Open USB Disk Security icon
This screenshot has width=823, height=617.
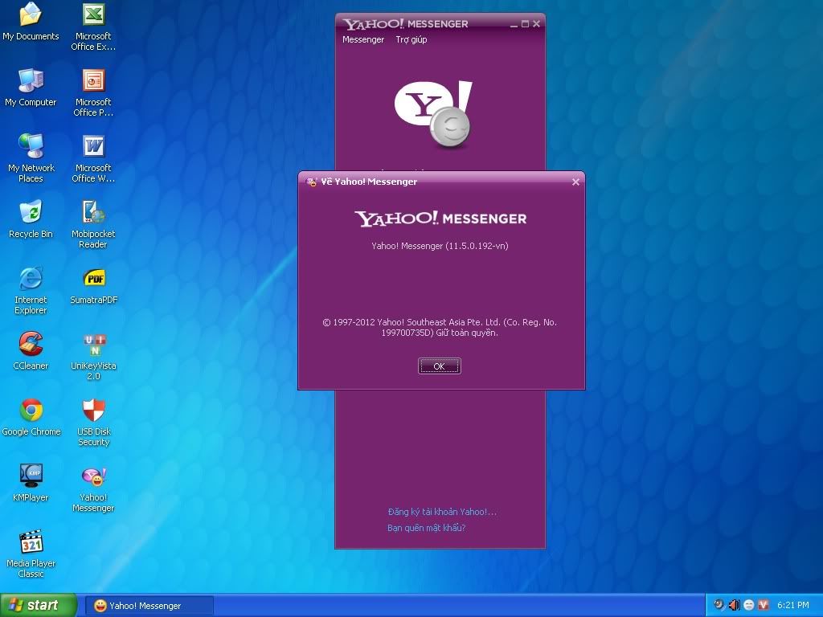(93, 423)
